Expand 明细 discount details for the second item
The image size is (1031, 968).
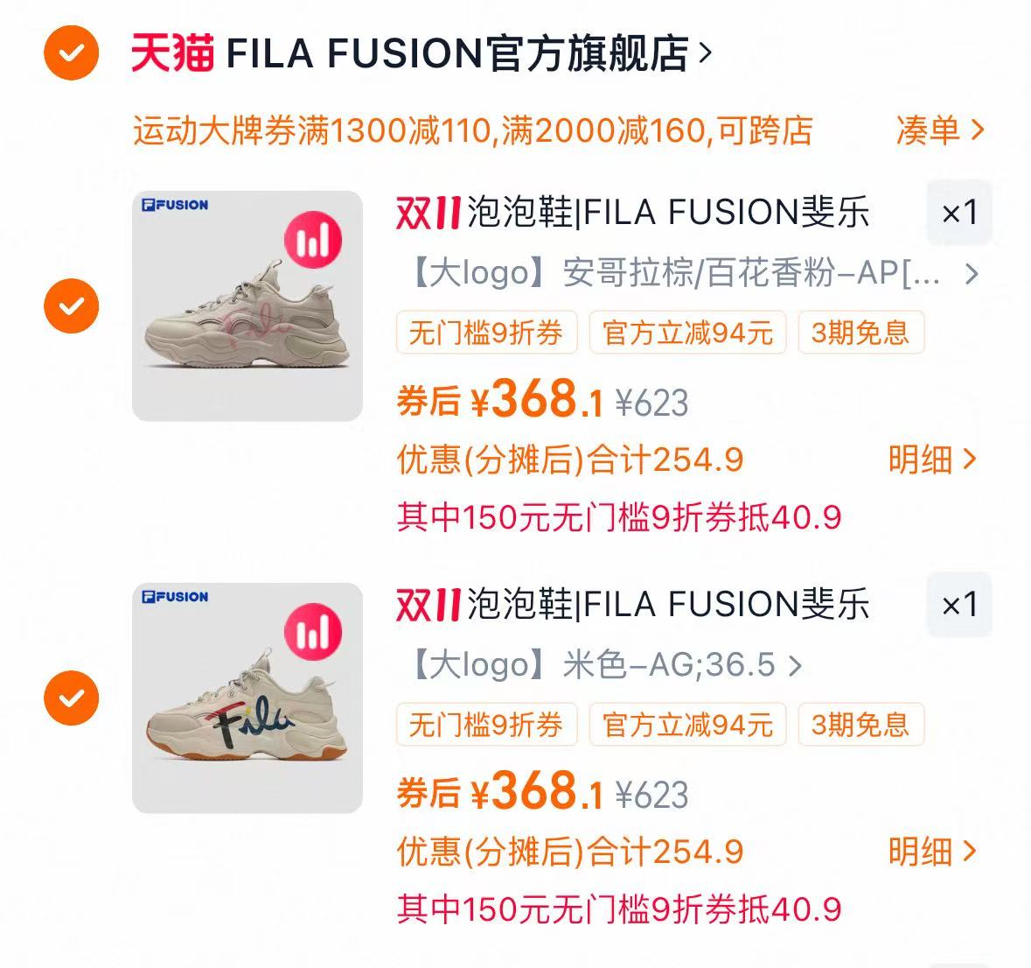pos(931,852)
